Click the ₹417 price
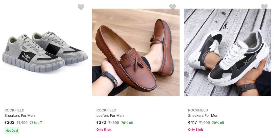274x138 pixels. click(193, 123)
